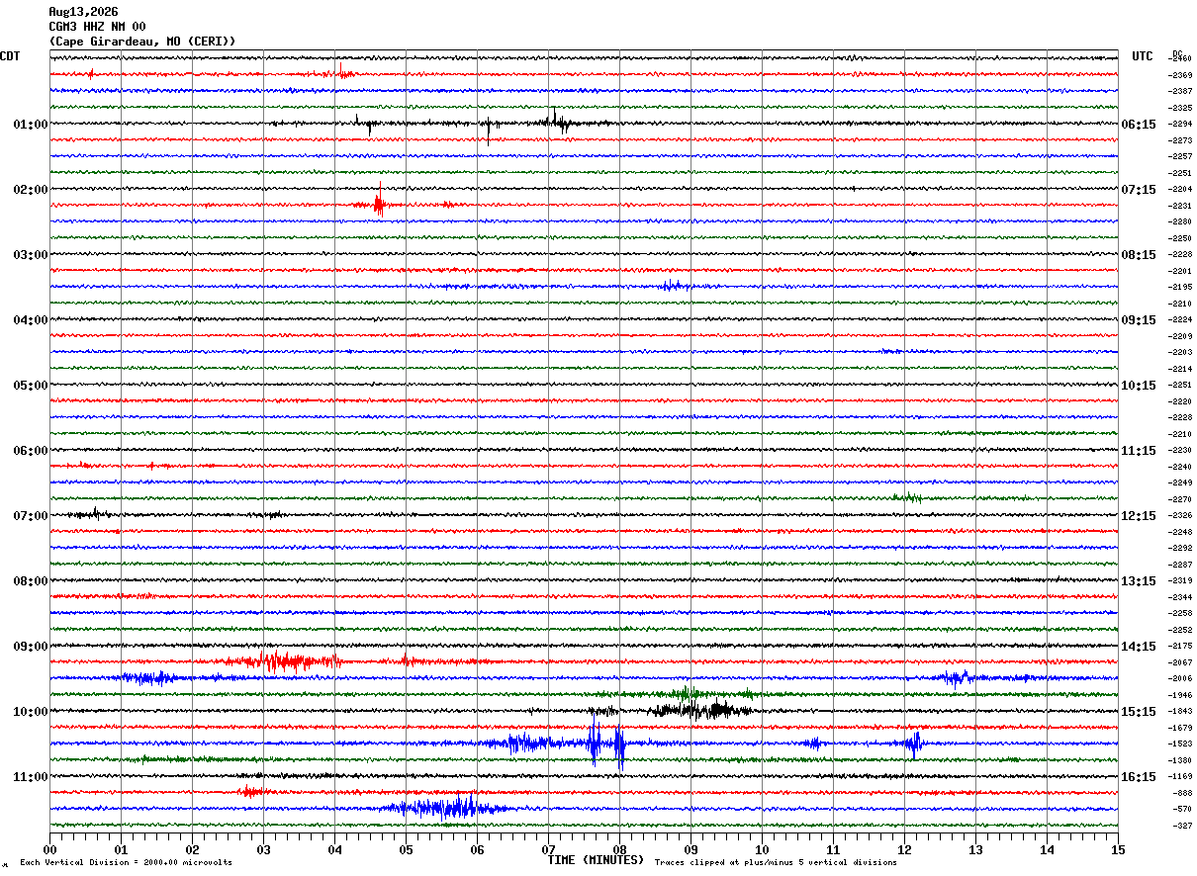This screenshot has width=1197, height=876.
Task: Click the CDT column header
Action: click(x=10, y=56)
